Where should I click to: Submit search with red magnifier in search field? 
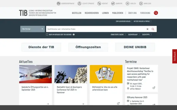153,29
